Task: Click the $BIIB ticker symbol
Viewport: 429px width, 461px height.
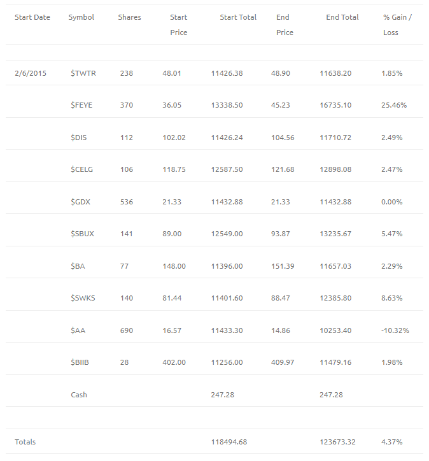Action: (80, 362)
